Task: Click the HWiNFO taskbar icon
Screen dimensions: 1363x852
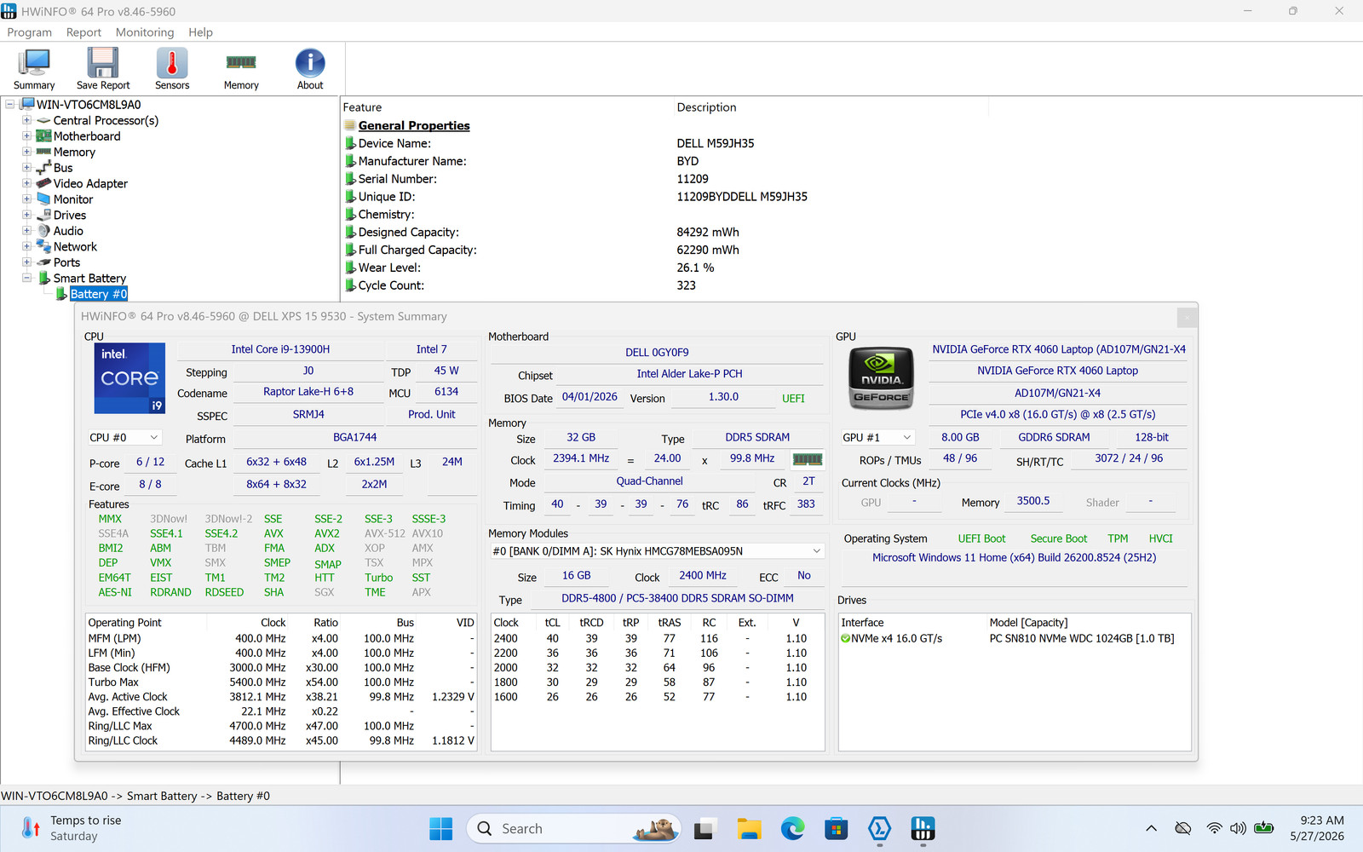Action: coord(923,828)
